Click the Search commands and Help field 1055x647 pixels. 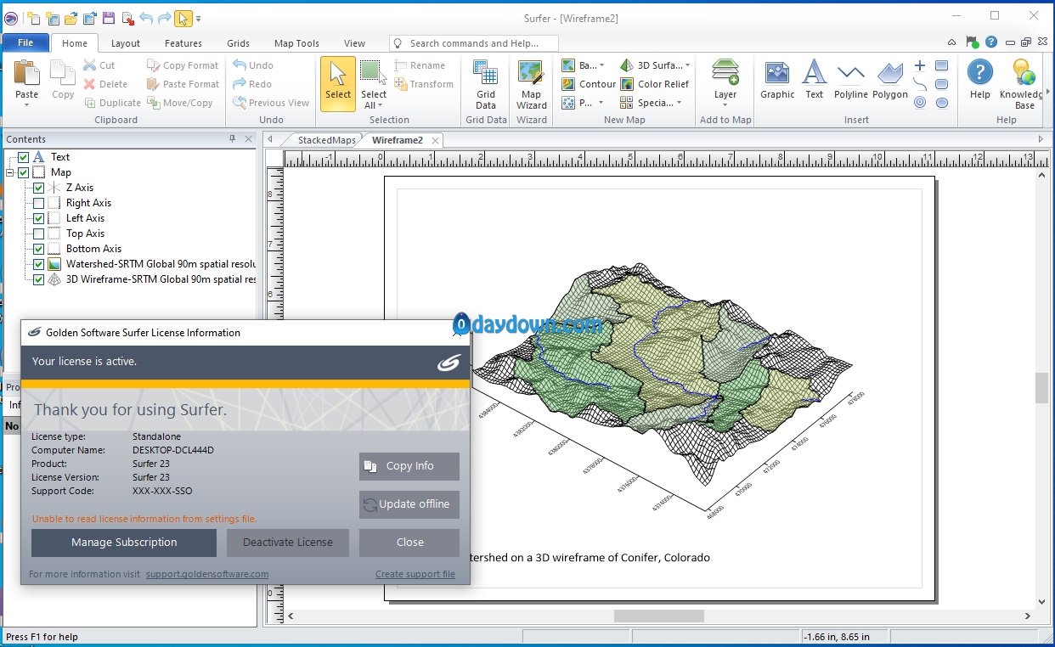(x=474, y=43)
